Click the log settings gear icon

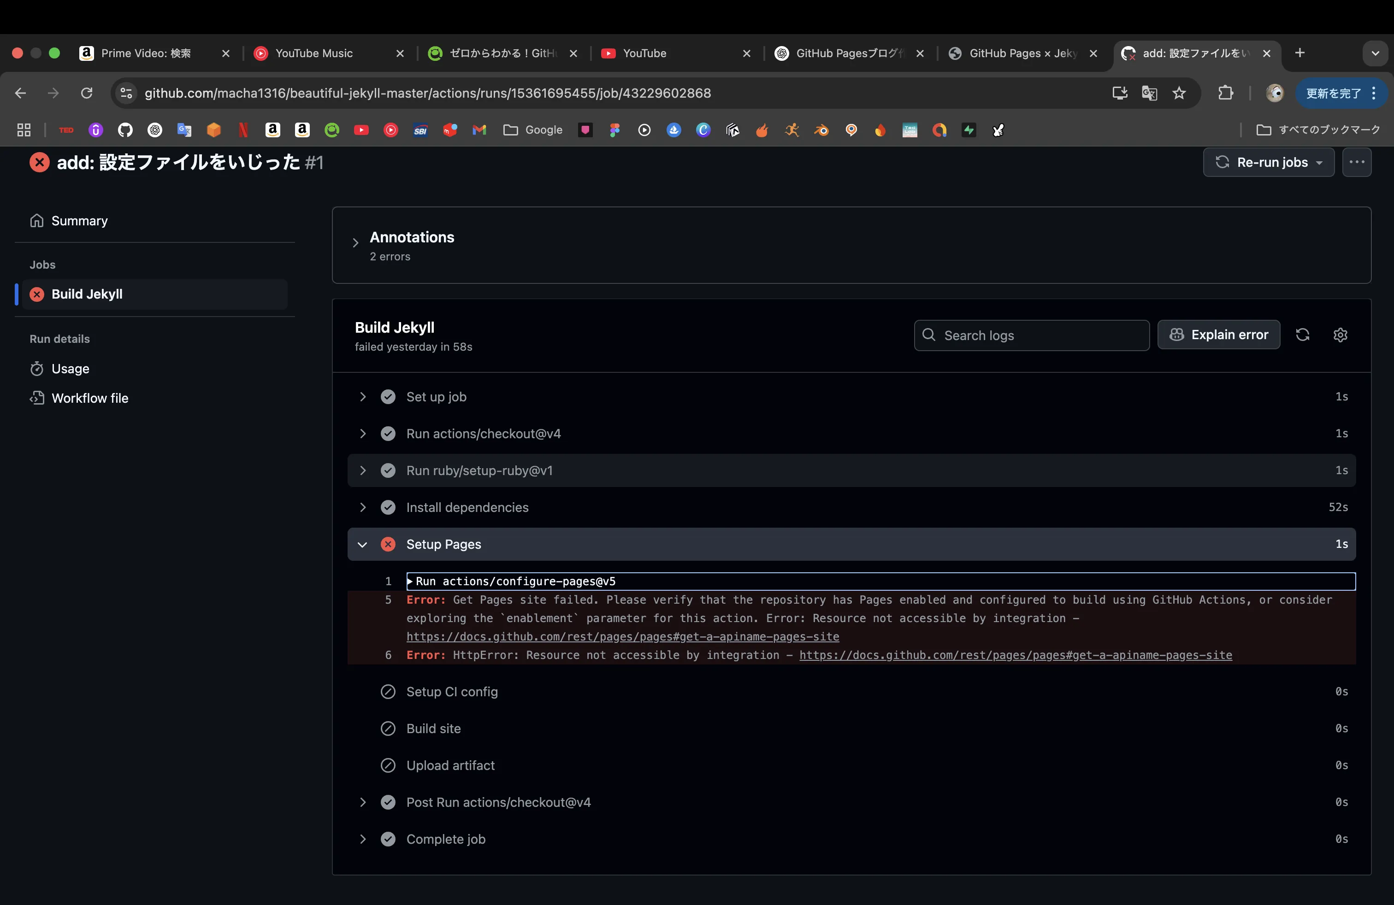[x=1340, y=335]
